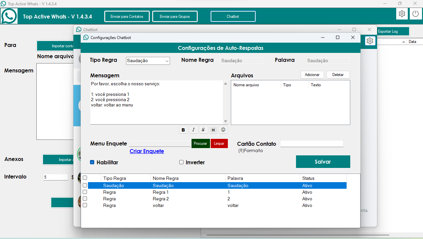423x239 pixels.
Task: Open Chatbot from the main toolbar
Action: 233,17
